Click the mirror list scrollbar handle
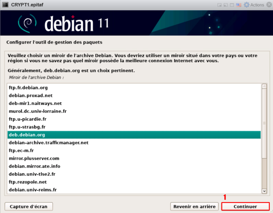The image size is (273, 213). click(264, 123)
